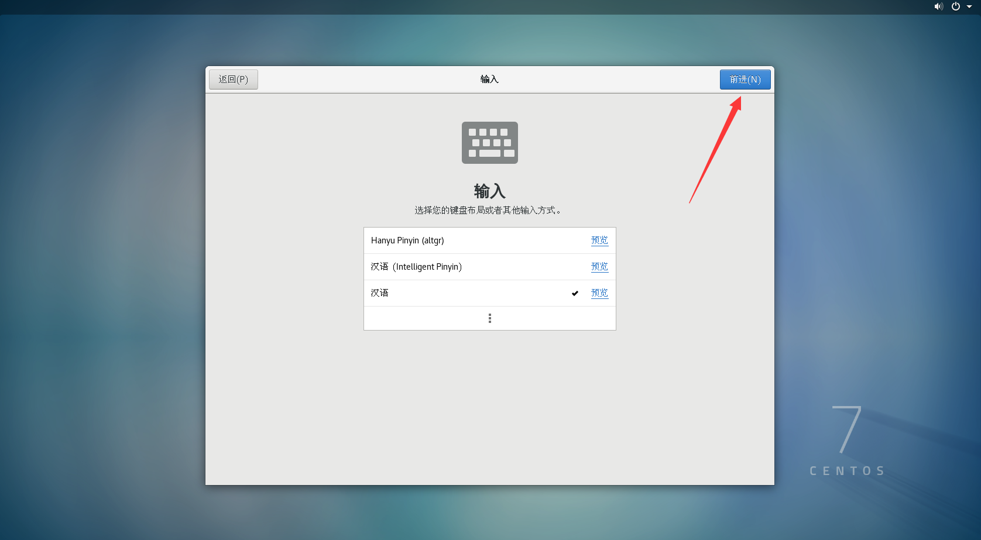Select the plain 汉语 keyboard layout row
This screenshot has height=540, width=981.
pyautogui.click(x=379, y=293)
